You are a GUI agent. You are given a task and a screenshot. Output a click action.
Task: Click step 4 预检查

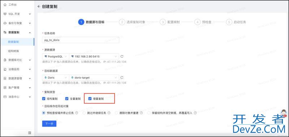[203, 22]
